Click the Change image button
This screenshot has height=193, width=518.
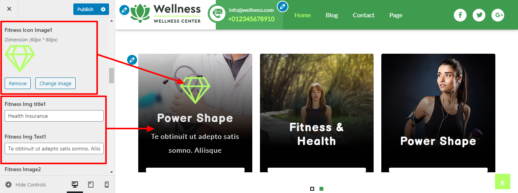(56, 83)
